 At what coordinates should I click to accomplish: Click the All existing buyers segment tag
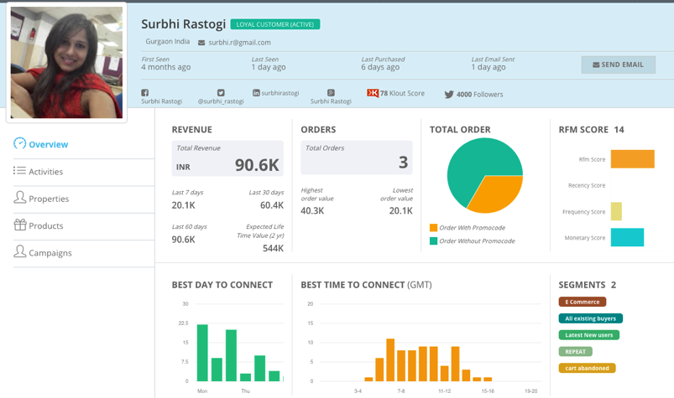coord(590,318)
